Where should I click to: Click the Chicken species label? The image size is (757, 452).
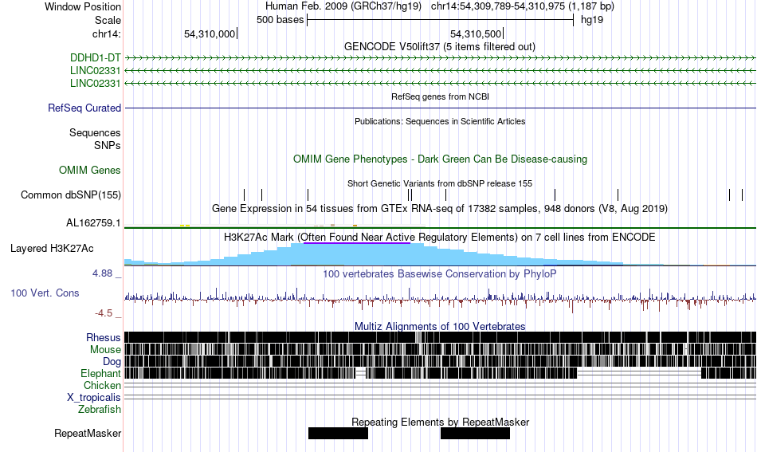click(x=102, y=385)
